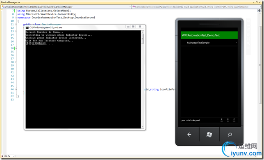Click cmd window scrollbar down arrow

142,127
